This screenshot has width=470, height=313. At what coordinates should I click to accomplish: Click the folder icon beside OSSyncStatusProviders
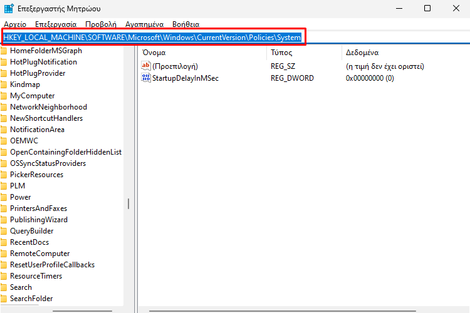point(4,163)
